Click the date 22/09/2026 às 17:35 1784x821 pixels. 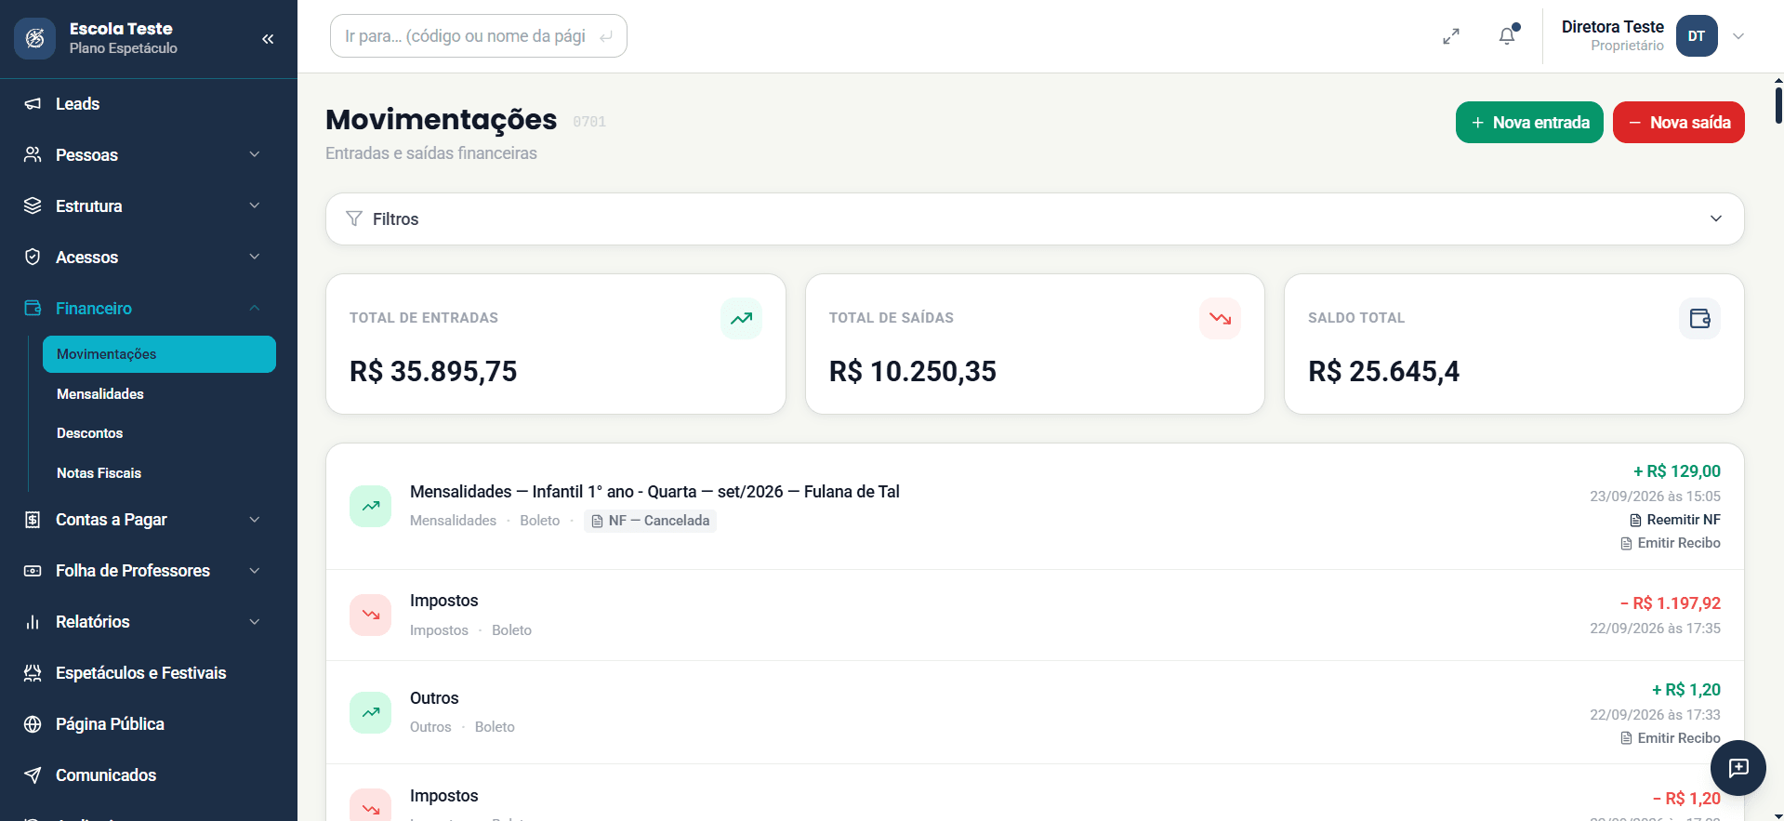pos(1655,629)
